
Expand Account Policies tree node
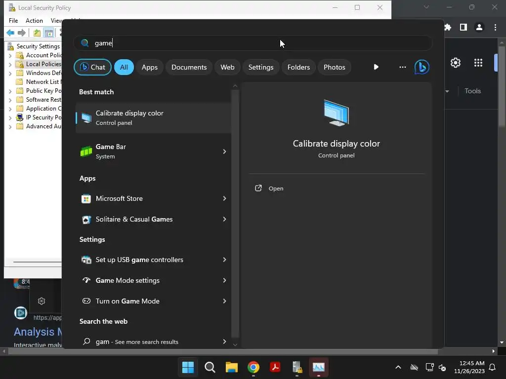tap(10, 55)
